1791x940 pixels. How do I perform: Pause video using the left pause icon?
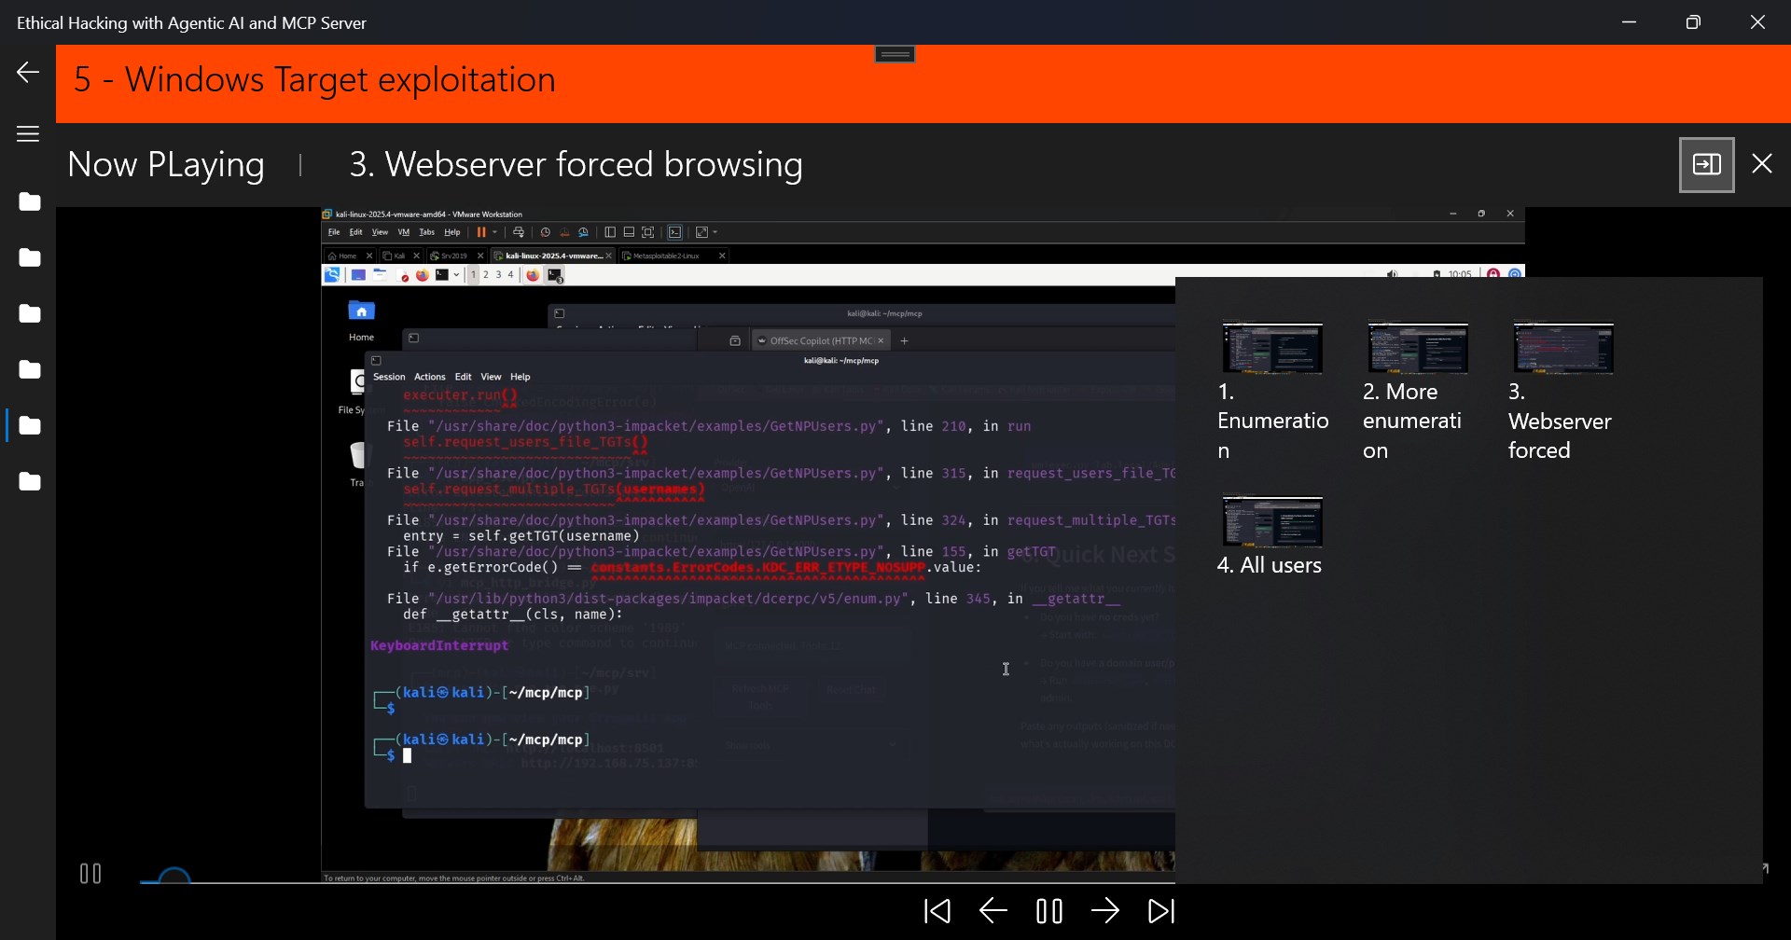90,874
